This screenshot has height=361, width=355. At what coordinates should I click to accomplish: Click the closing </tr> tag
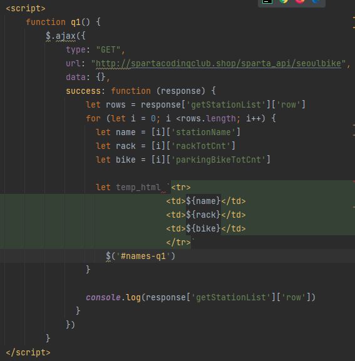point(178,242)
